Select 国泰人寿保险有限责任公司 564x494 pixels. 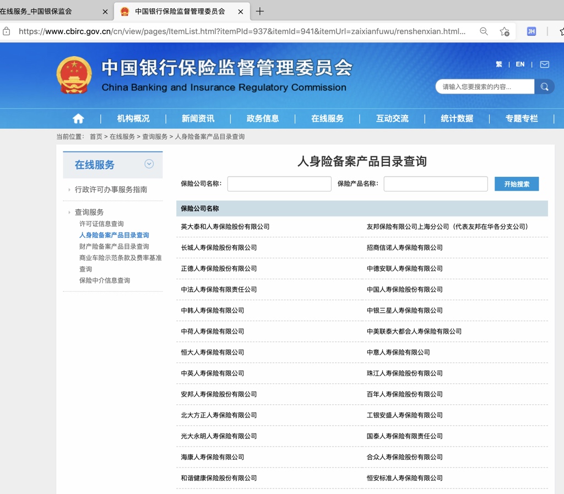tap(405, 436)
